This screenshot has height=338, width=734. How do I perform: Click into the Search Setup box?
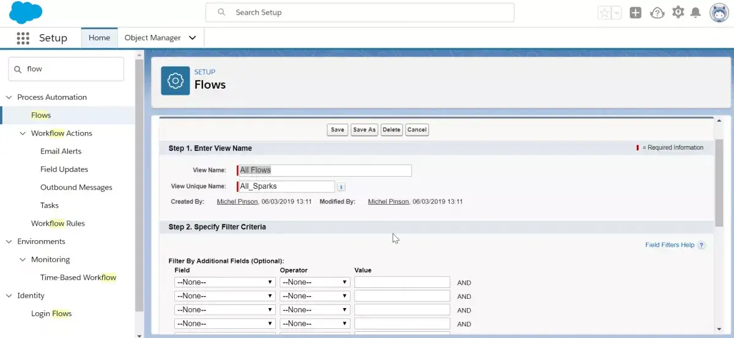(x=360, y=12)
